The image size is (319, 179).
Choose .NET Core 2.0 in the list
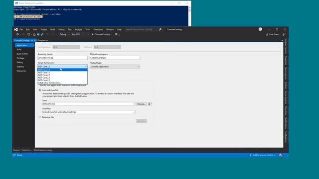[62, 75]
